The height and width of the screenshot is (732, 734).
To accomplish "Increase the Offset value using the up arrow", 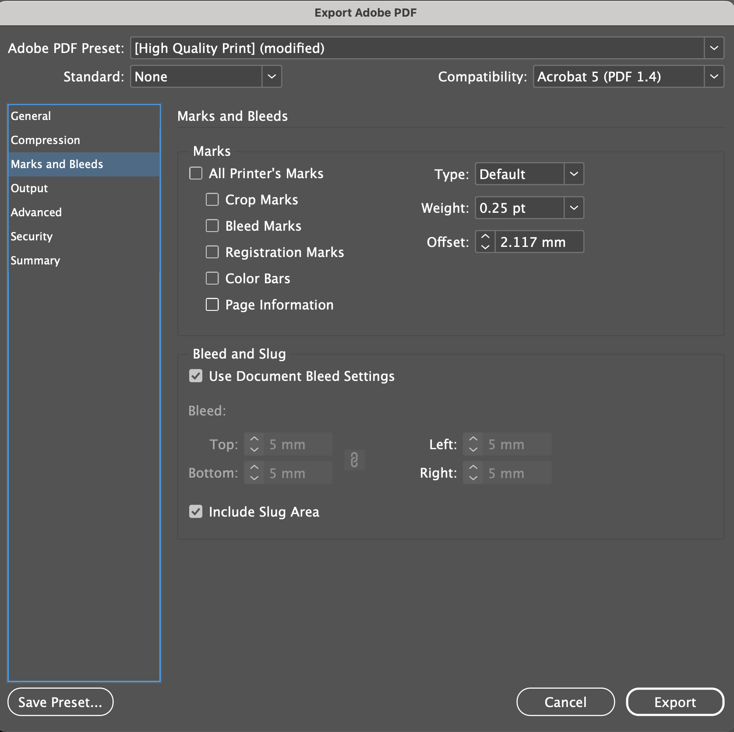I will tap(484, 236).
